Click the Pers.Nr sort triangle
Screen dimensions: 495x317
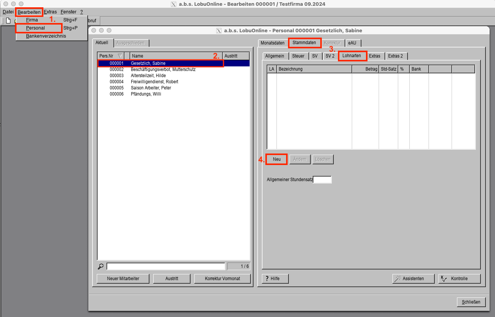120,56
